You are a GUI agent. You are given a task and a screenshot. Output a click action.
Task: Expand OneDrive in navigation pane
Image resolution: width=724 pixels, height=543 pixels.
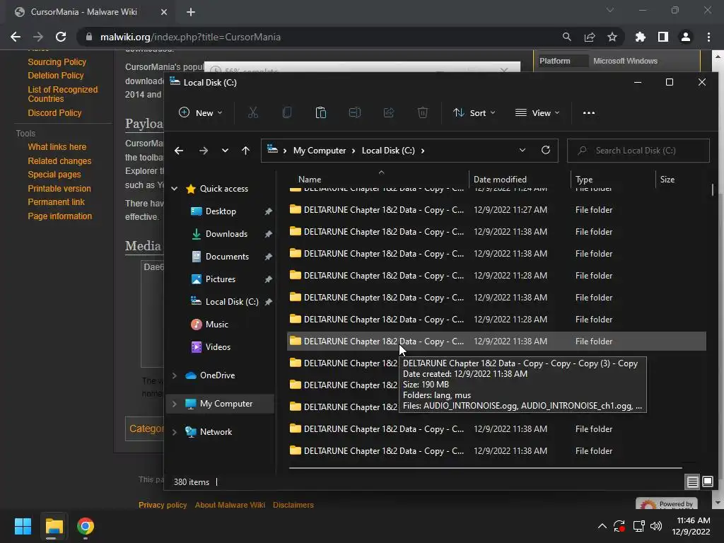175,375
